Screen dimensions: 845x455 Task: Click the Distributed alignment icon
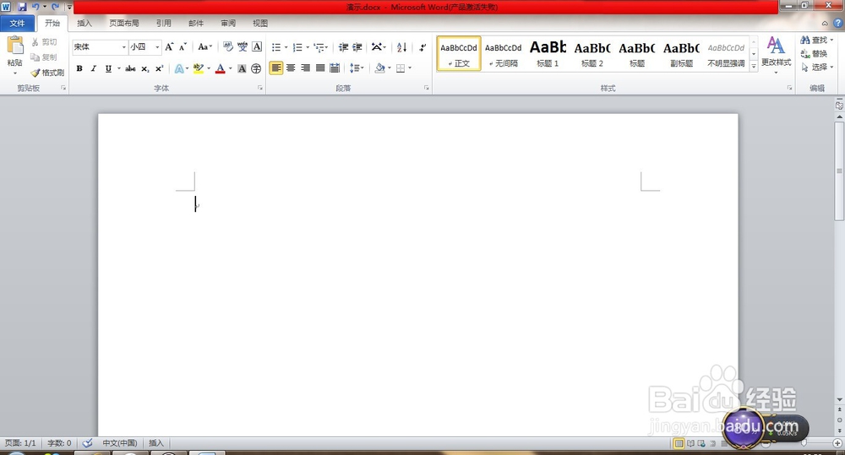pos(335,68)
